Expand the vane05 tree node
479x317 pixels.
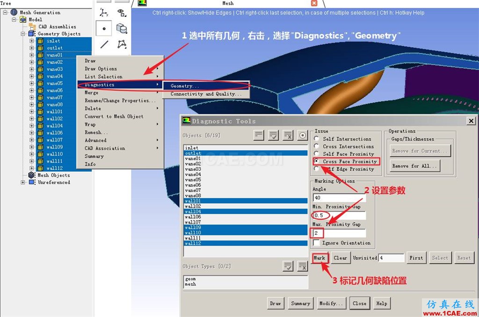(32, 83)
